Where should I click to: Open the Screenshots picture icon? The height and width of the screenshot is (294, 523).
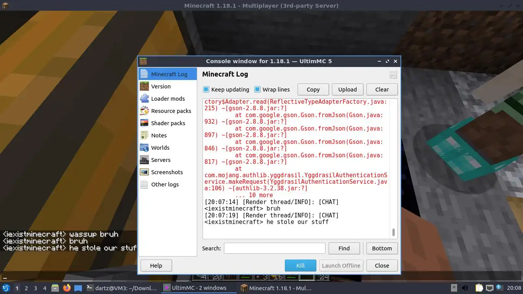point(144,172)
